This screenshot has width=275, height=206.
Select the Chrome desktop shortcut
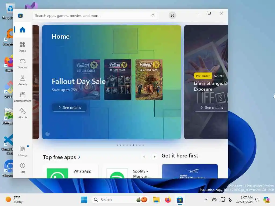pyautogui.click(x=8, y=168)
